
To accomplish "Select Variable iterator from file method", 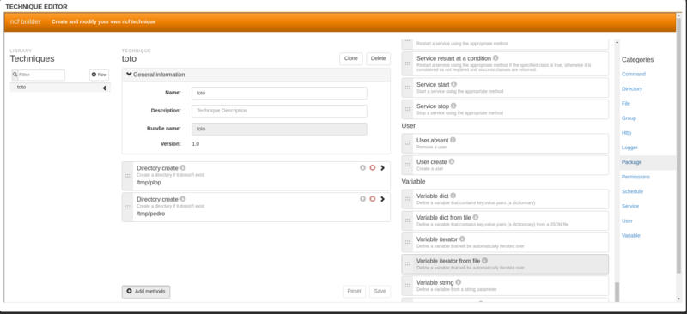I will click(505, 264).
